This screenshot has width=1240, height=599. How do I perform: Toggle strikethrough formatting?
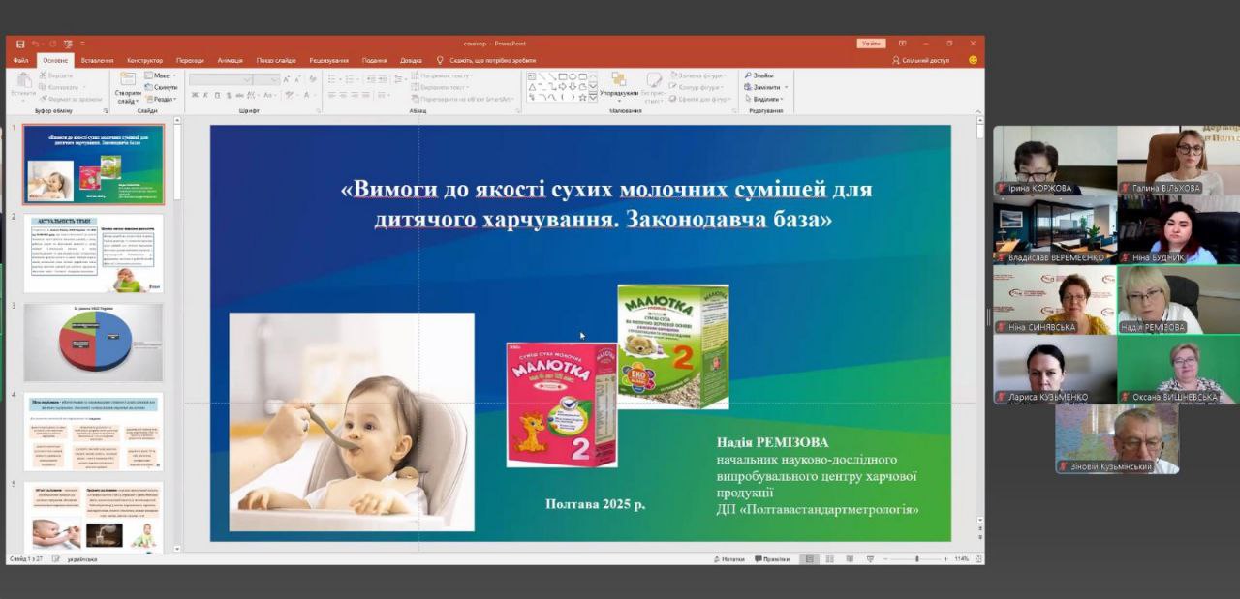tap(241, 95)
